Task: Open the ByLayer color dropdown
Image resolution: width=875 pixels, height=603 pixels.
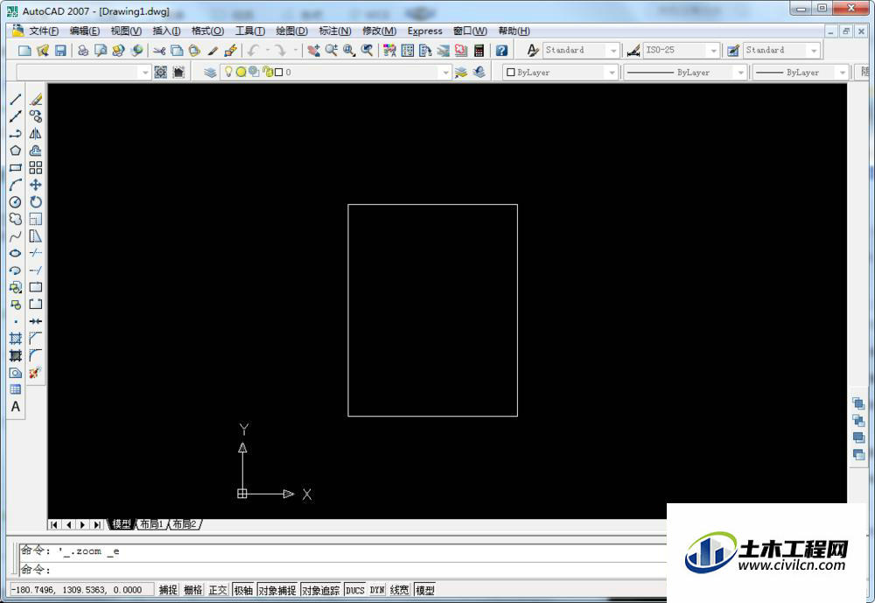Action: [x=612, y=72]
